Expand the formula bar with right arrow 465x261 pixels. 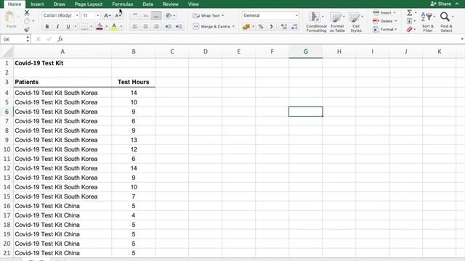[462, 39]
